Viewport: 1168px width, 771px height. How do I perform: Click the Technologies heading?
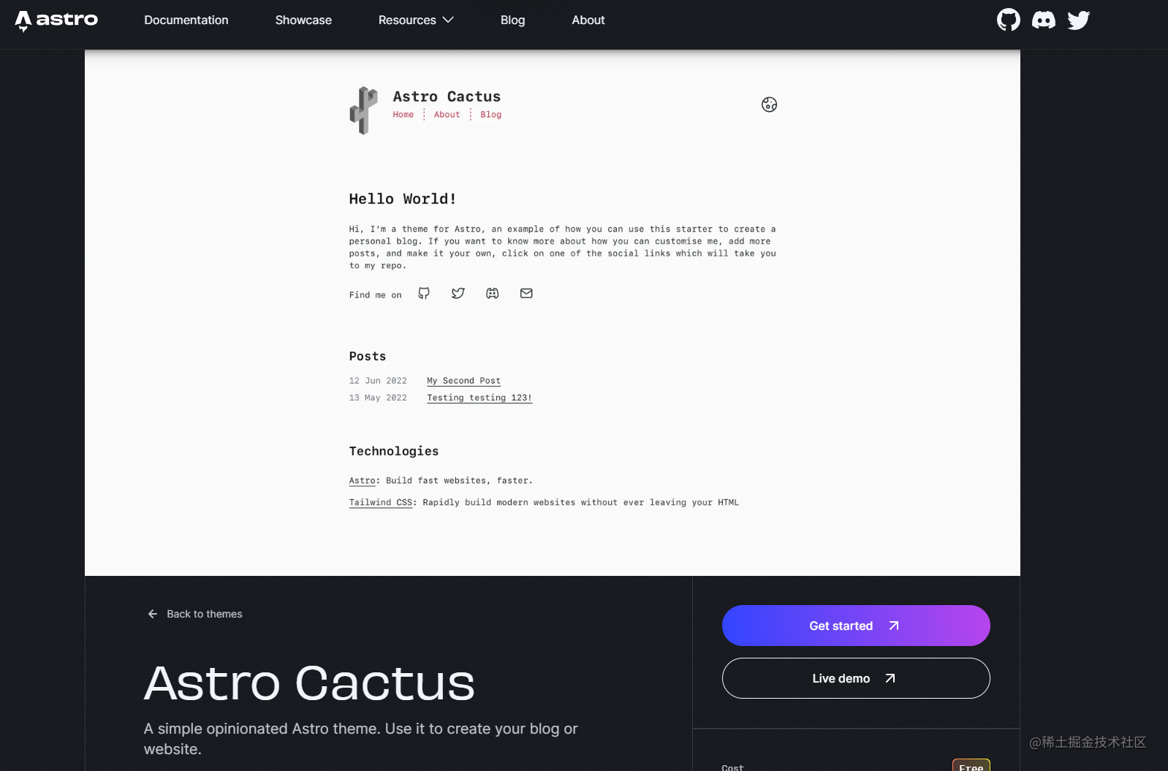[394, 451]
